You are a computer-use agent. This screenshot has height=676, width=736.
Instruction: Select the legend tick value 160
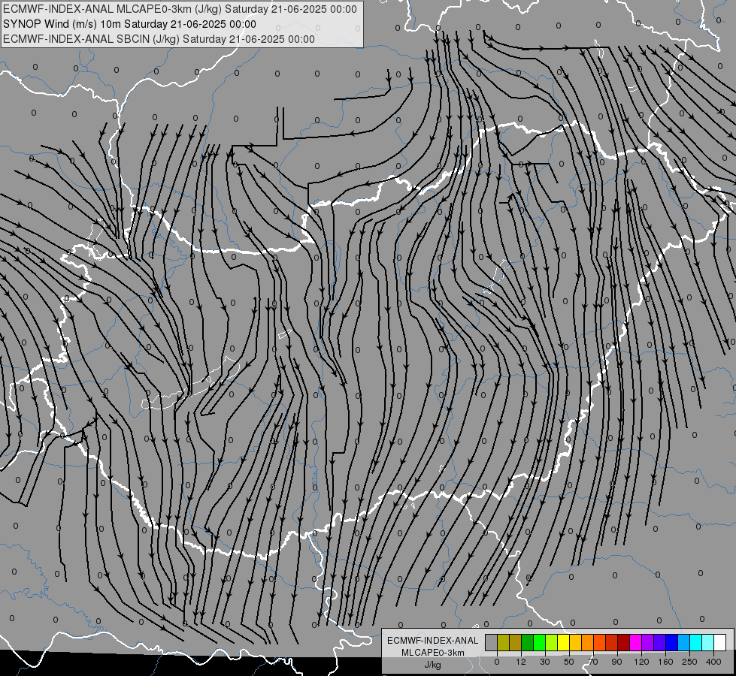(x=665, y=662)
